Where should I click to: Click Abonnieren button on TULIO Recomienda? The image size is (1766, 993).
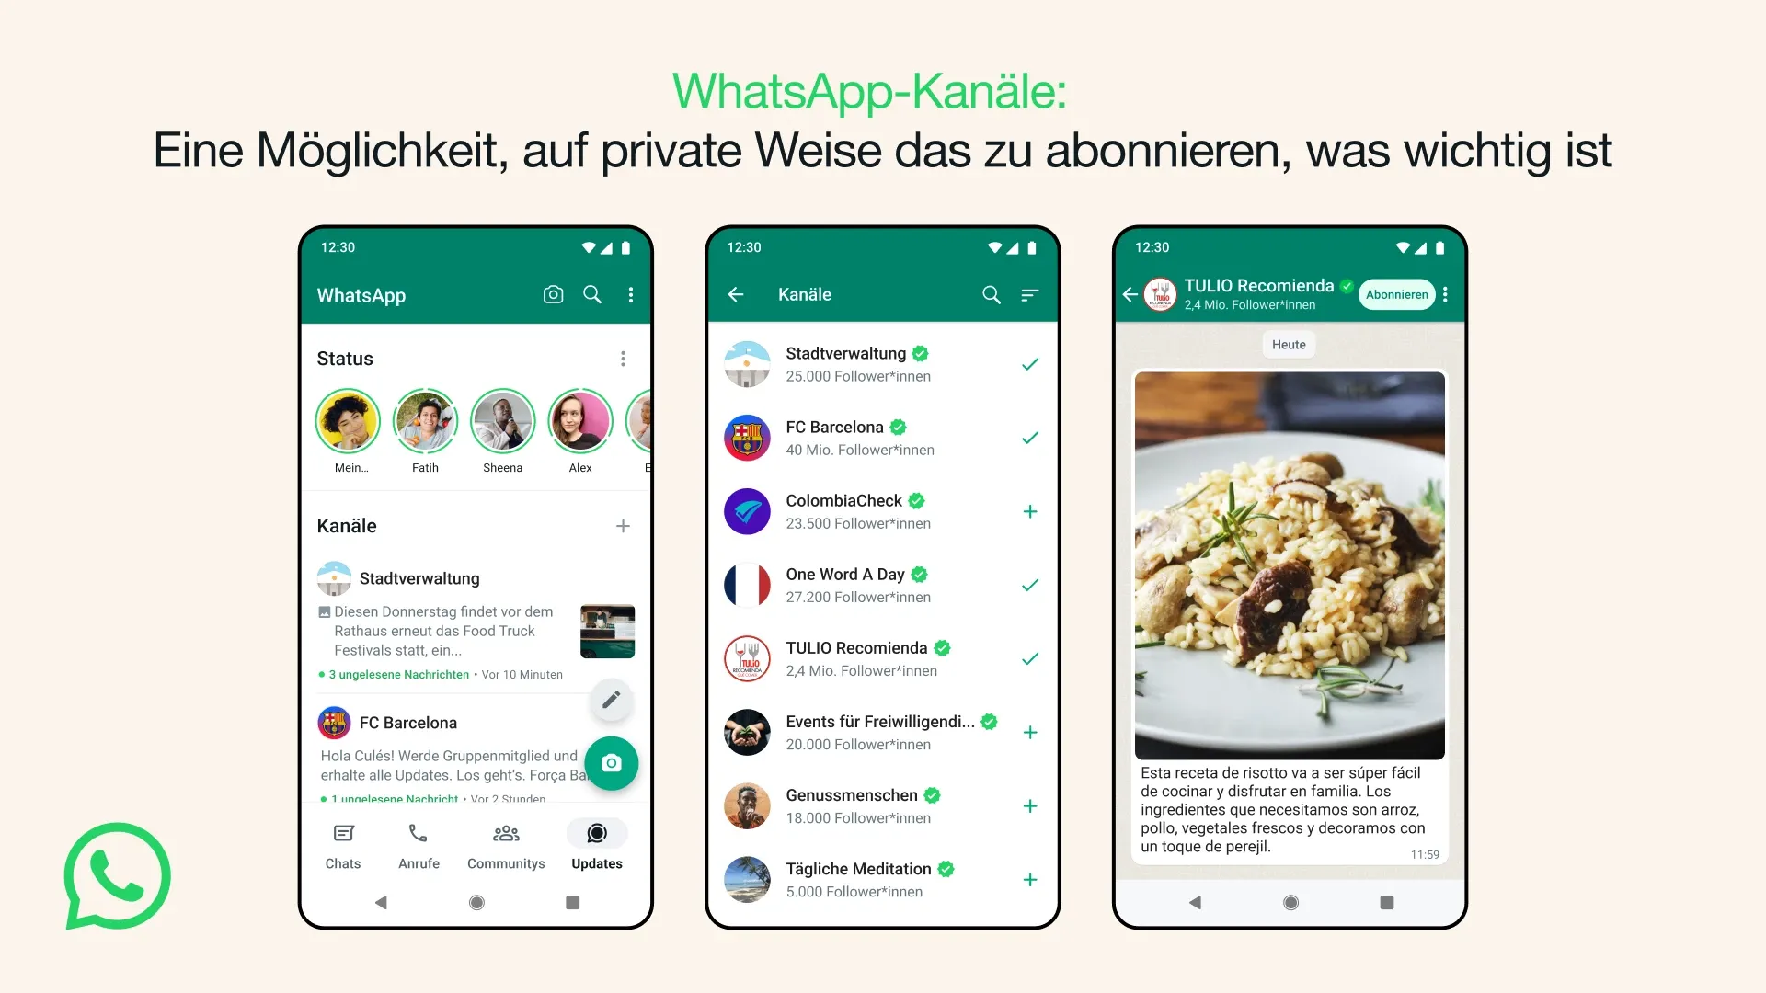tap(1394, 294)
